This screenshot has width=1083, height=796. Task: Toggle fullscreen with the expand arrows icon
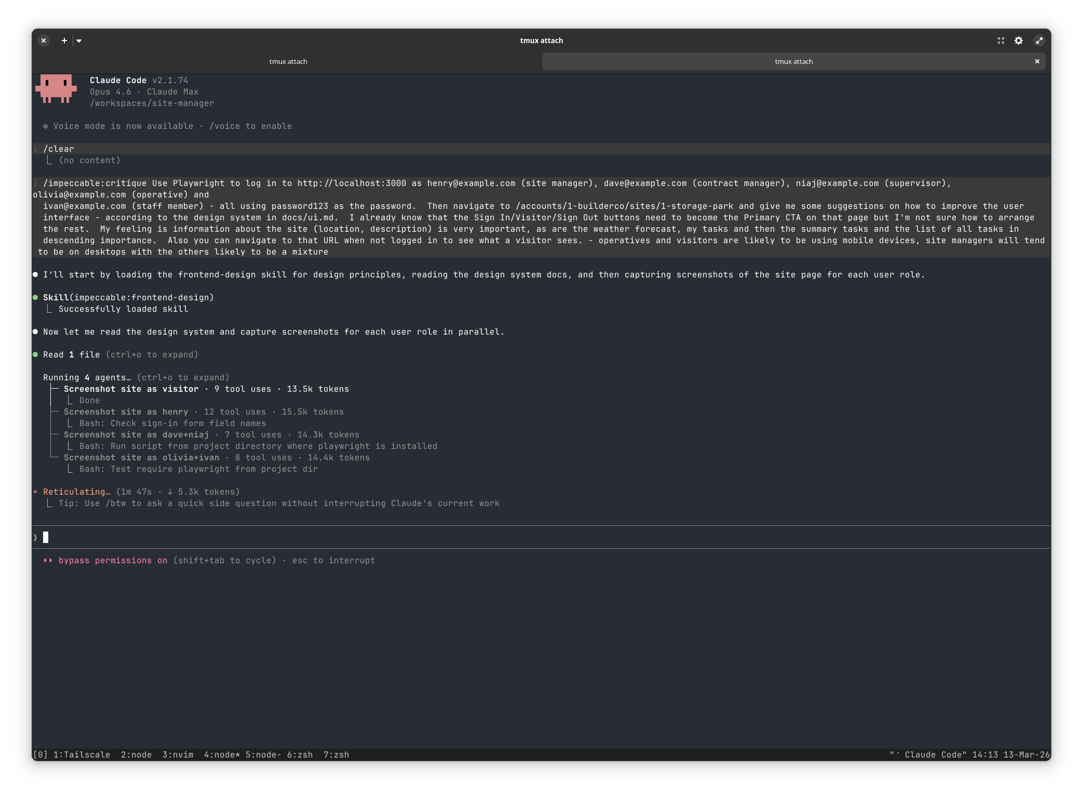[1039, 41]
